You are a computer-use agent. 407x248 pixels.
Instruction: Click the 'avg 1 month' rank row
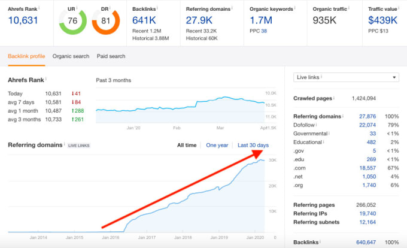[x=46, y=111]
